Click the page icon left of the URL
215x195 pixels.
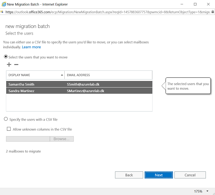point(2,12)
